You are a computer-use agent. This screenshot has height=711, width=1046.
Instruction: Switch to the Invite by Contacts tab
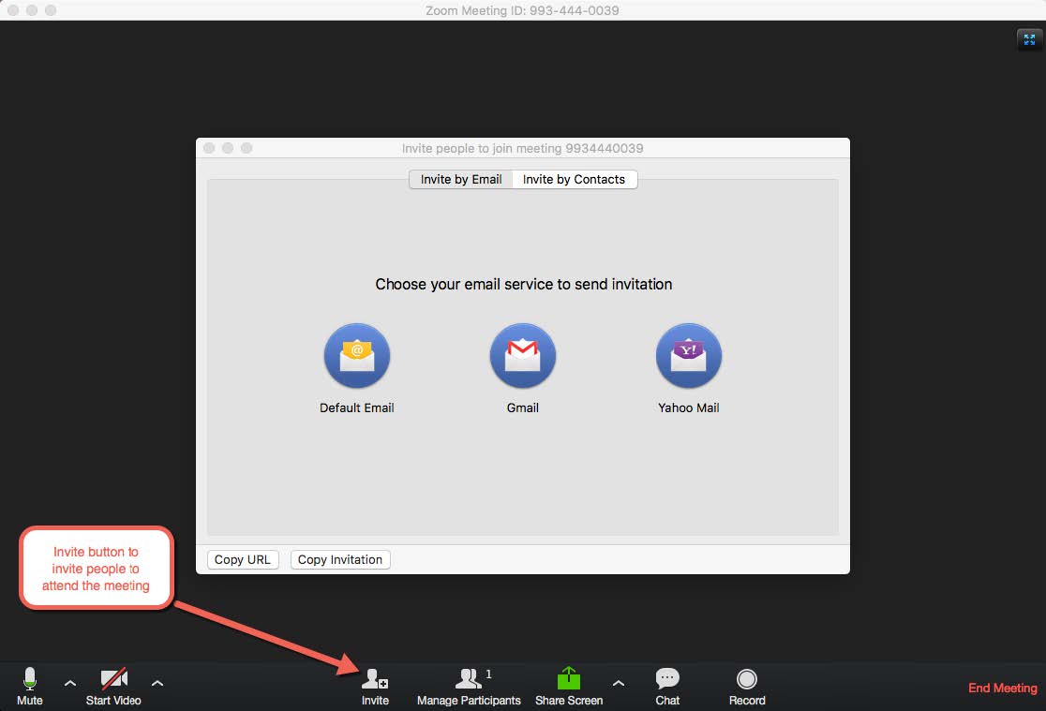pyautogui.click(x=575, y=179)
